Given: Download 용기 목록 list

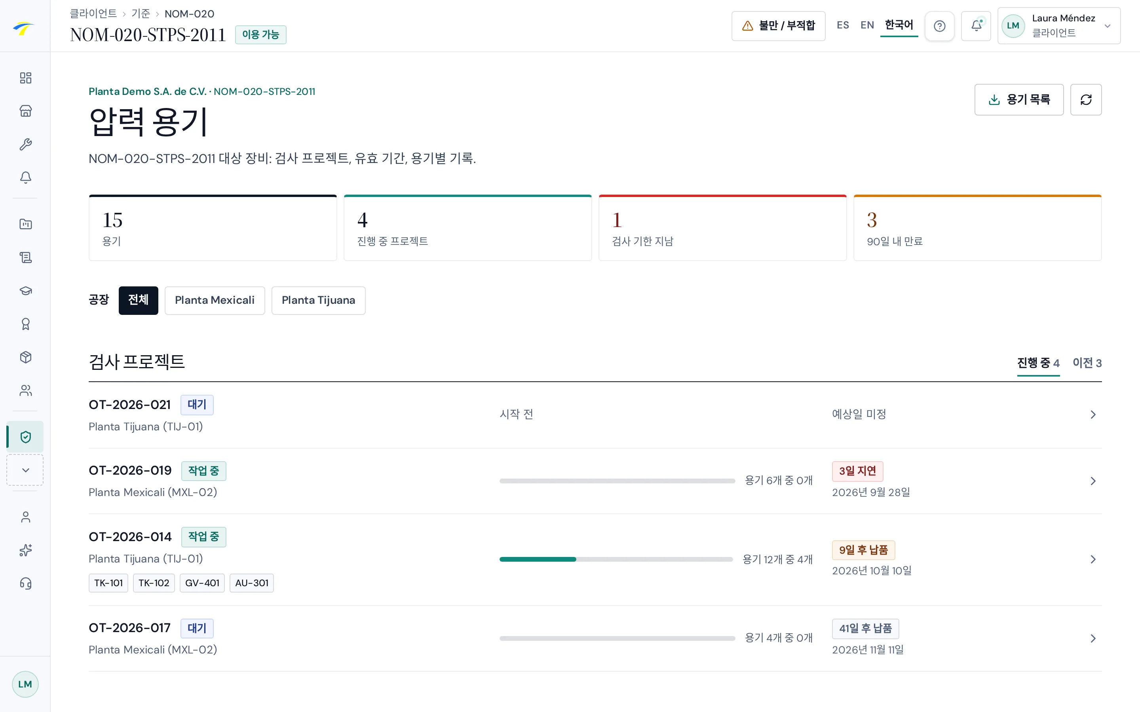Looking at the screenshot, I should pyautogui.click(x=1019, y=99).
